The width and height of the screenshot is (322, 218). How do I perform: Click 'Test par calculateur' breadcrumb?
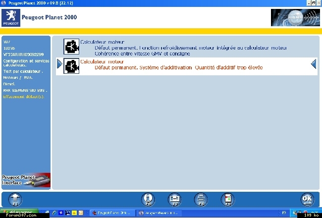pyautogui.click(x=23, y=71)
